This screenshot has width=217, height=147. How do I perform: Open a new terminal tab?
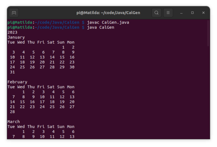14,13
